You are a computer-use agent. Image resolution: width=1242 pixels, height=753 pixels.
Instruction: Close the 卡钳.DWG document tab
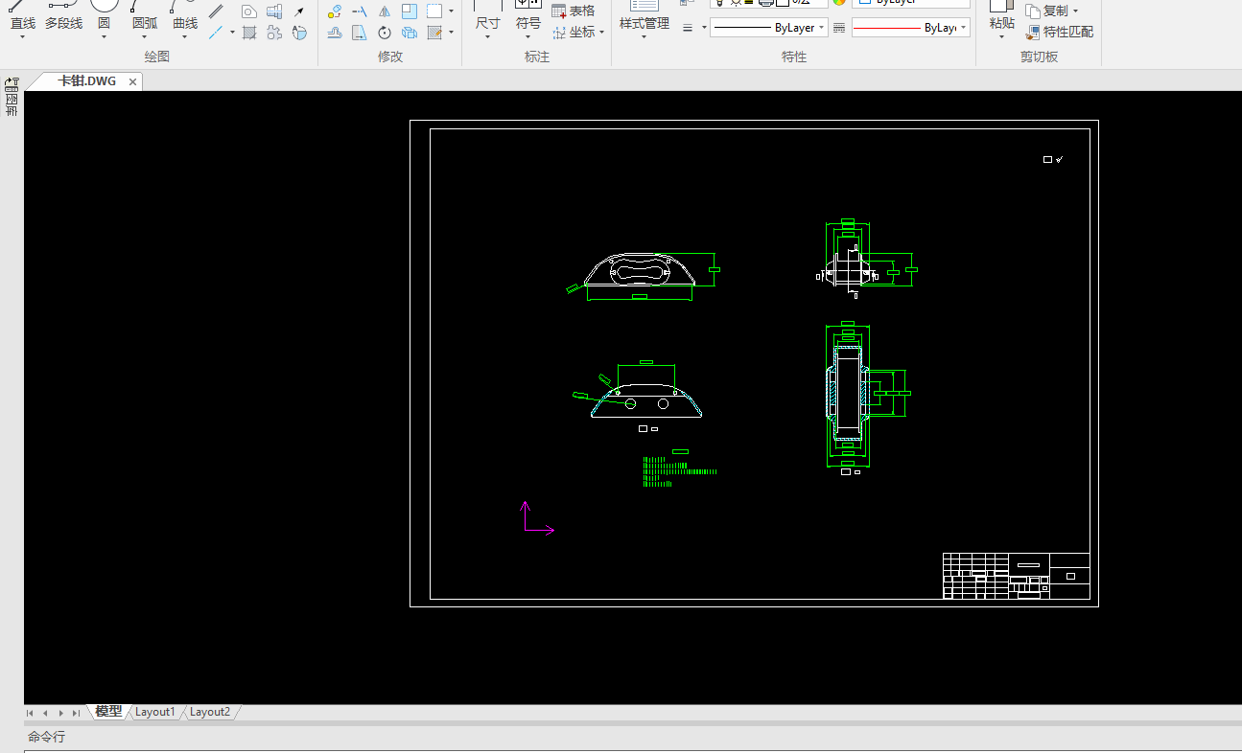pyautogui.click(x=132, y=81)
